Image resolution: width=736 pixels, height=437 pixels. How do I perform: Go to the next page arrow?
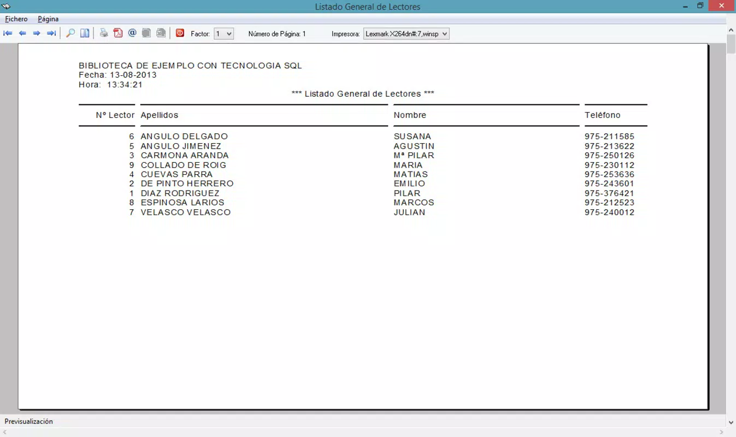[x=37, y=33]
